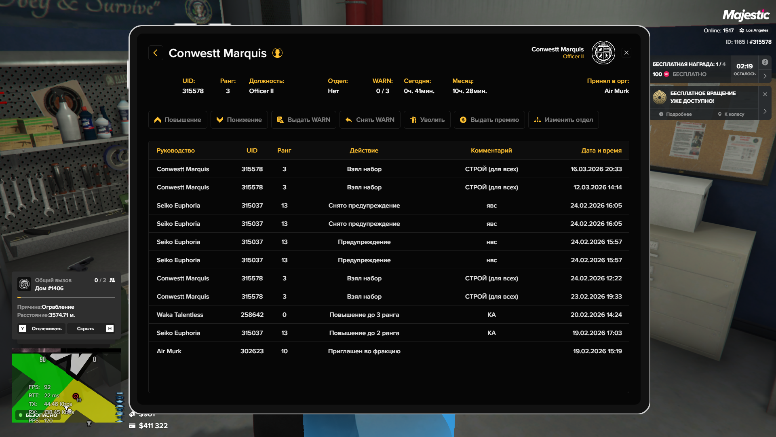
Task: Click the promotion button Повышение
Action: click(x=177, y=120)
